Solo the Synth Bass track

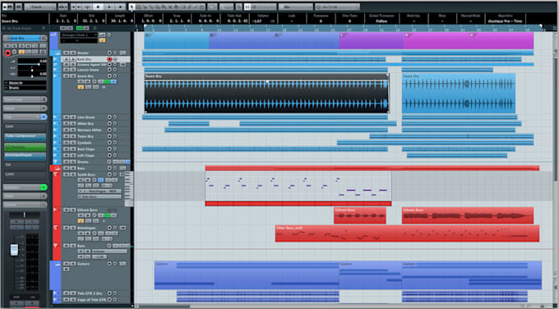coord(72,175)
